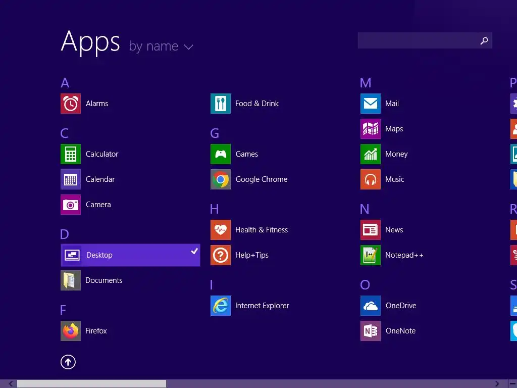Click the letter N group header

pyautogui.click(x=365, y=209)
